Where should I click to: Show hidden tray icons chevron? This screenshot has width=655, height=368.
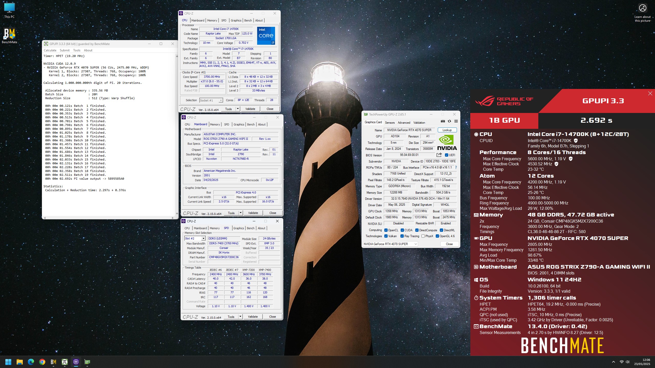pyautogui.click(x=613, y=362)
